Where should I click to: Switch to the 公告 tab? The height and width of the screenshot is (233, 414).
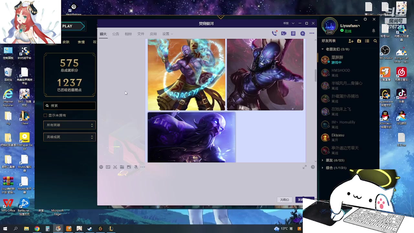click(x=116, y=34)
